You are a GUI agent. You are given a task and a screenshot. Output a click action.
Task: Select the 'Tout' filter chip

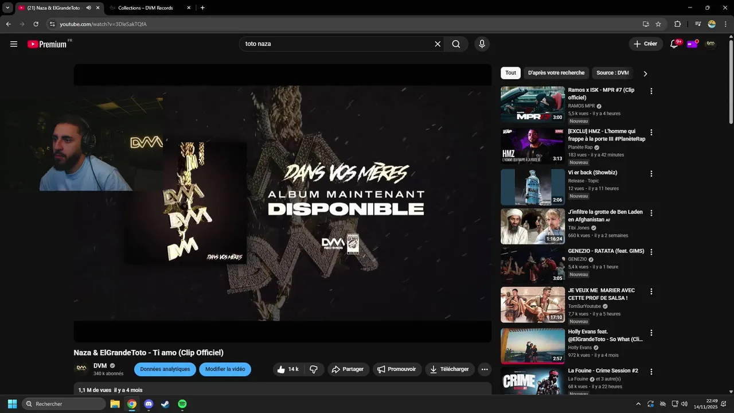[510, 73]
